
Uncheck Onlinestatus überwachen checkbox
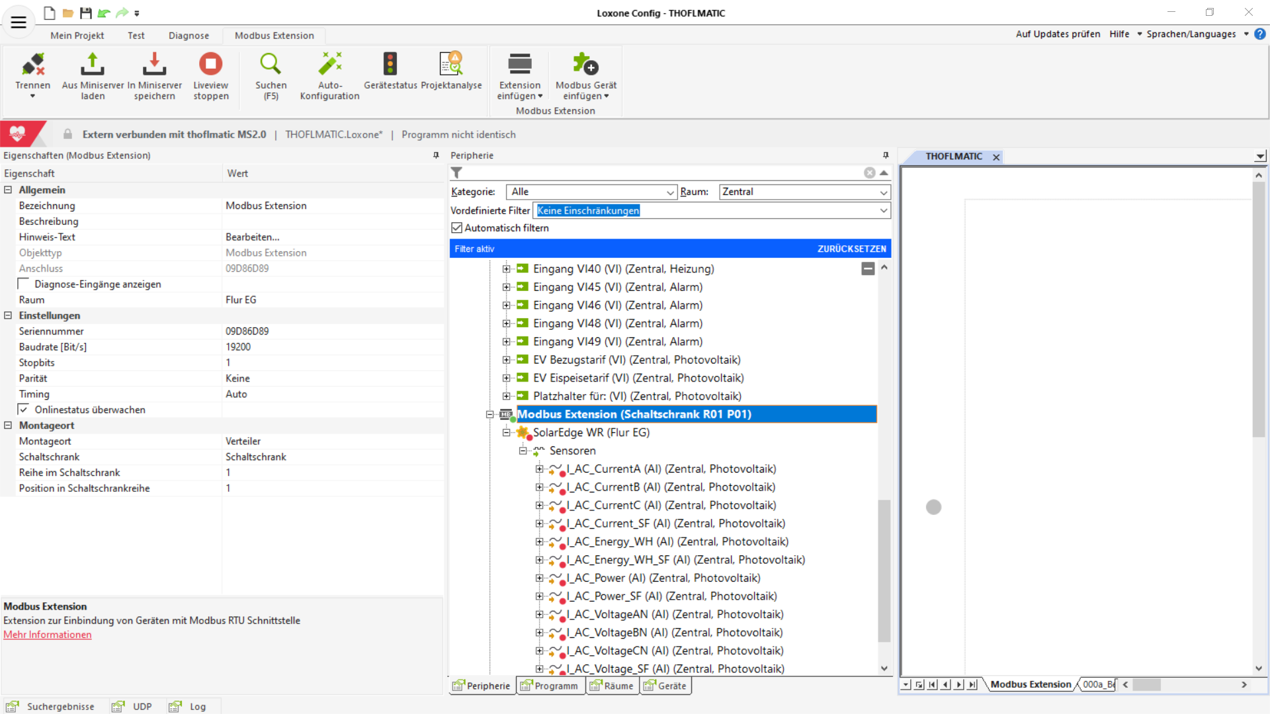coord(24,410)
